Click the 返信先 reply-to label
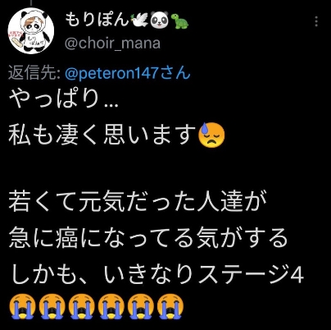This screenshot has height=330, width=331. pyautogui.click(x=34, y=73)
